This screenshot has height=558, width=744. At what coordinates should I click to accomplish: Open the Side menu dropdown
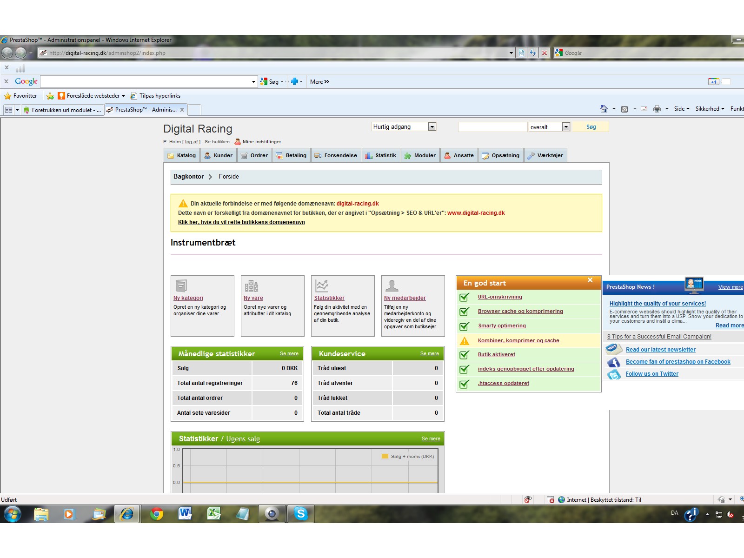682,109
